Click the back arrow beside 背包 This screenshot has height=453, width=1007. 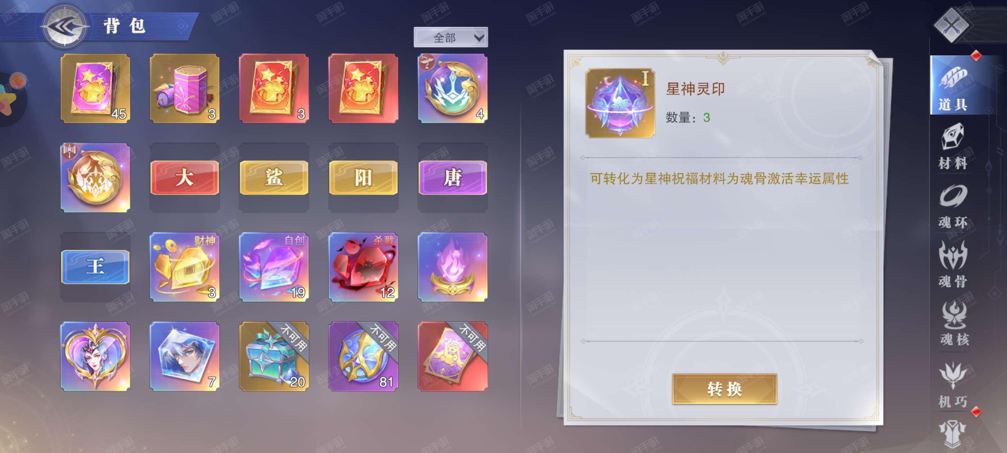(64, 27)
